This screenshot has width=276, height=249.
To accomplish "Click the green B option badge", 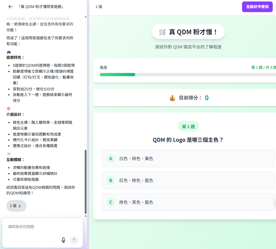I will point(111,180).
